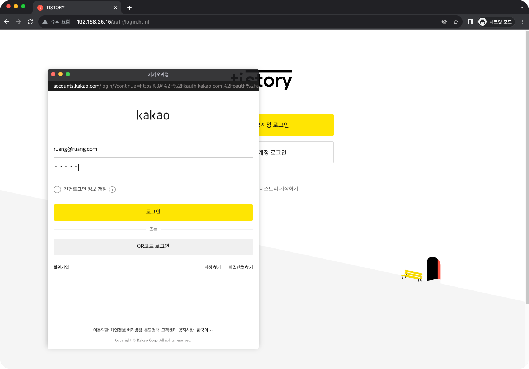529x369 pixels.
Task: Click the eye-slash tracking protection icon
Action: pyautogui.click(x=444, y=22)
